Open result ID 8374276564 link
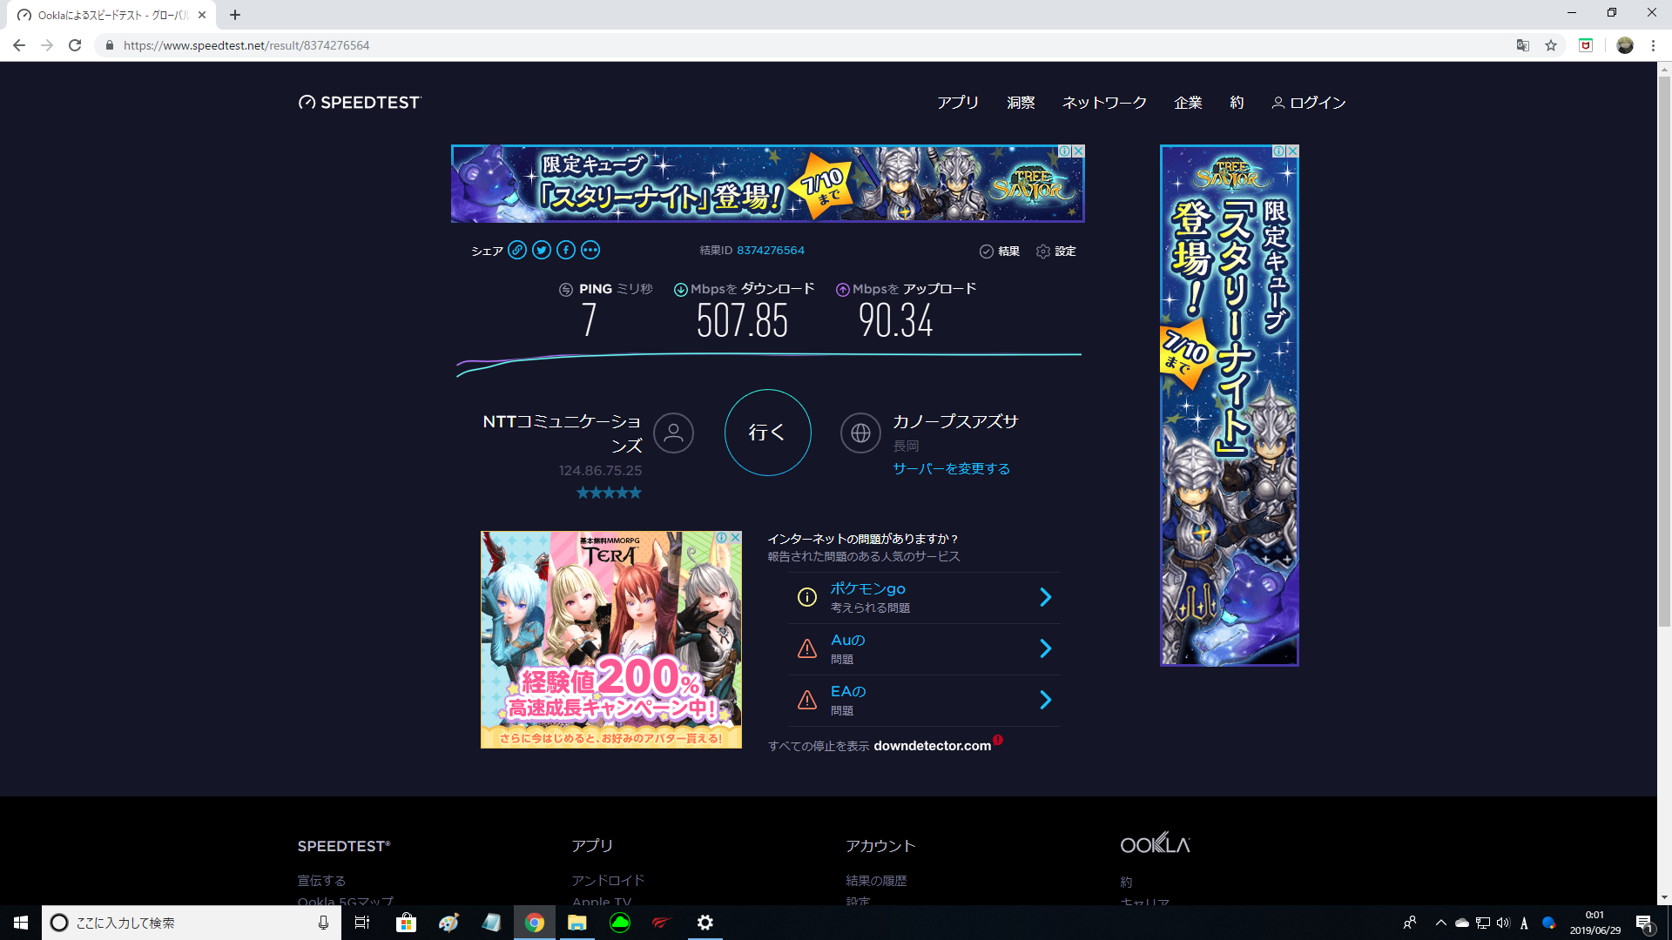 pyautogui.click(x=771, y=251)
